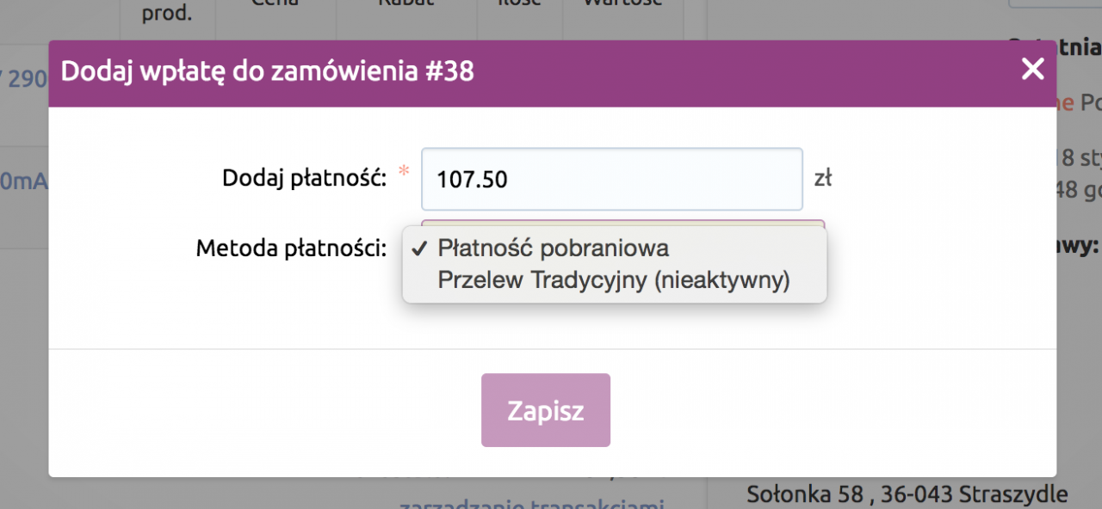
Task: Click the dialog title mentioning order #38
Action: tap(268, 71)
